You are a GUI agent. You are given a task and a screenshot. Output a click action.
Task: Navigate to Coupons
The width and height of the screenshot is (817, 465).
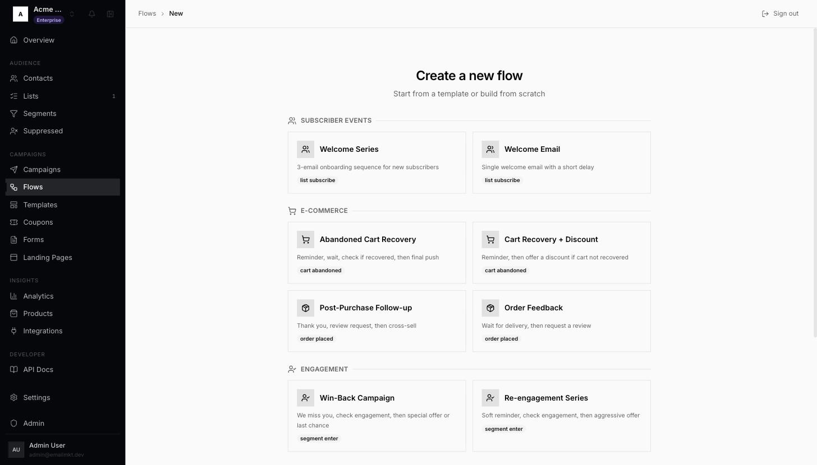click(63, 222)
